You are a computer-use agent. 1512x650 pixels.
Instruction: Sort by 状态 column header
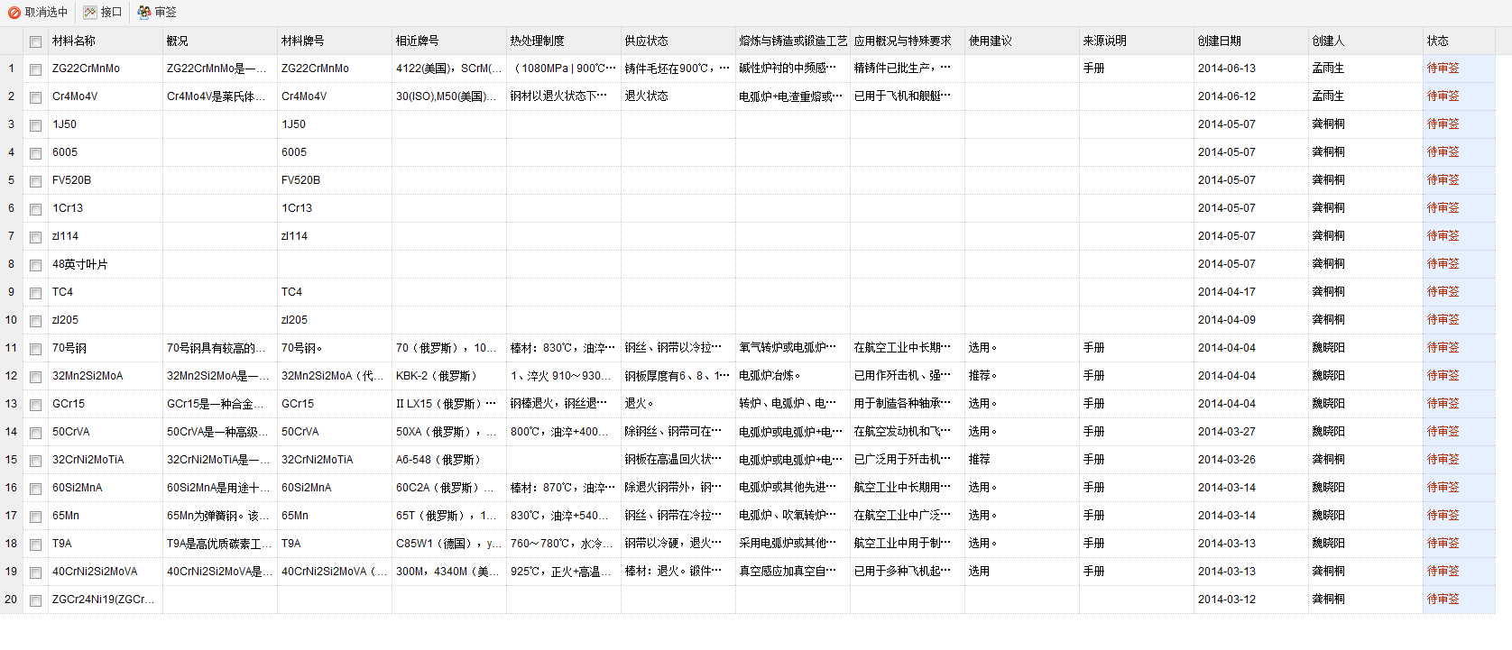tap(1459, 41)
